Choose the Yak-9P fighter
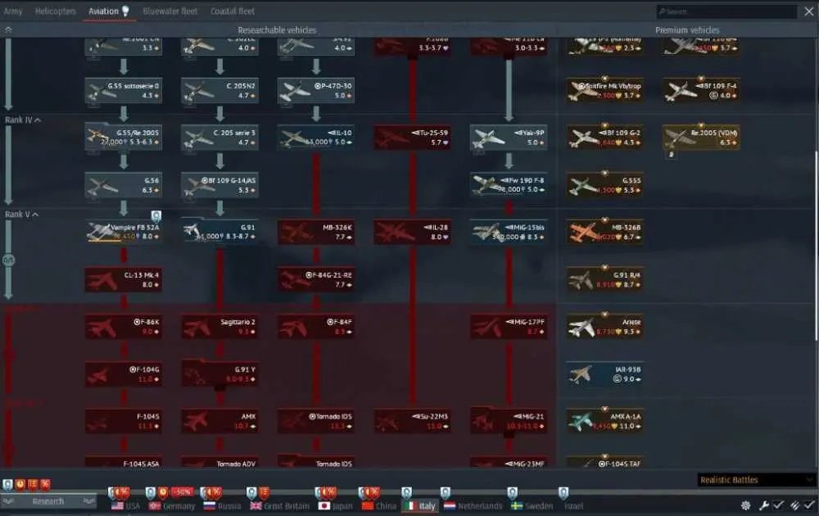 pos(509,138)
